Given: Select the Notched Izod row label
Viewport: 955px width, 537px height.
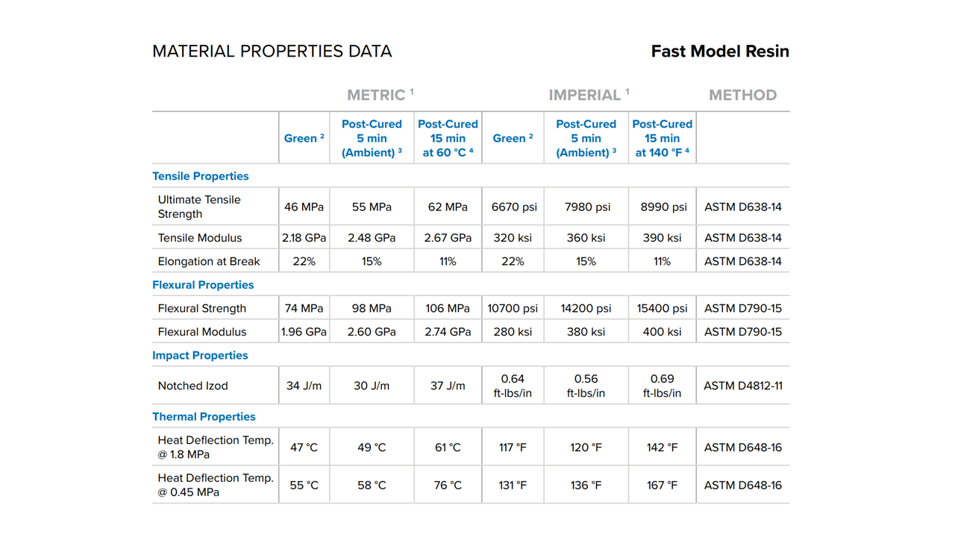Looking at the screenshot, I should 192,386.
